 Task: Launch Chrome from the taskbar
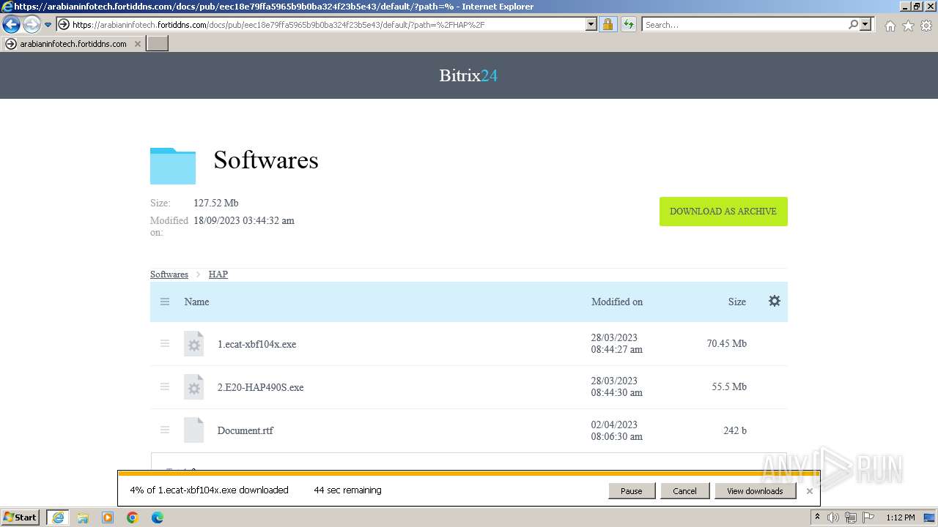point(133,517)
